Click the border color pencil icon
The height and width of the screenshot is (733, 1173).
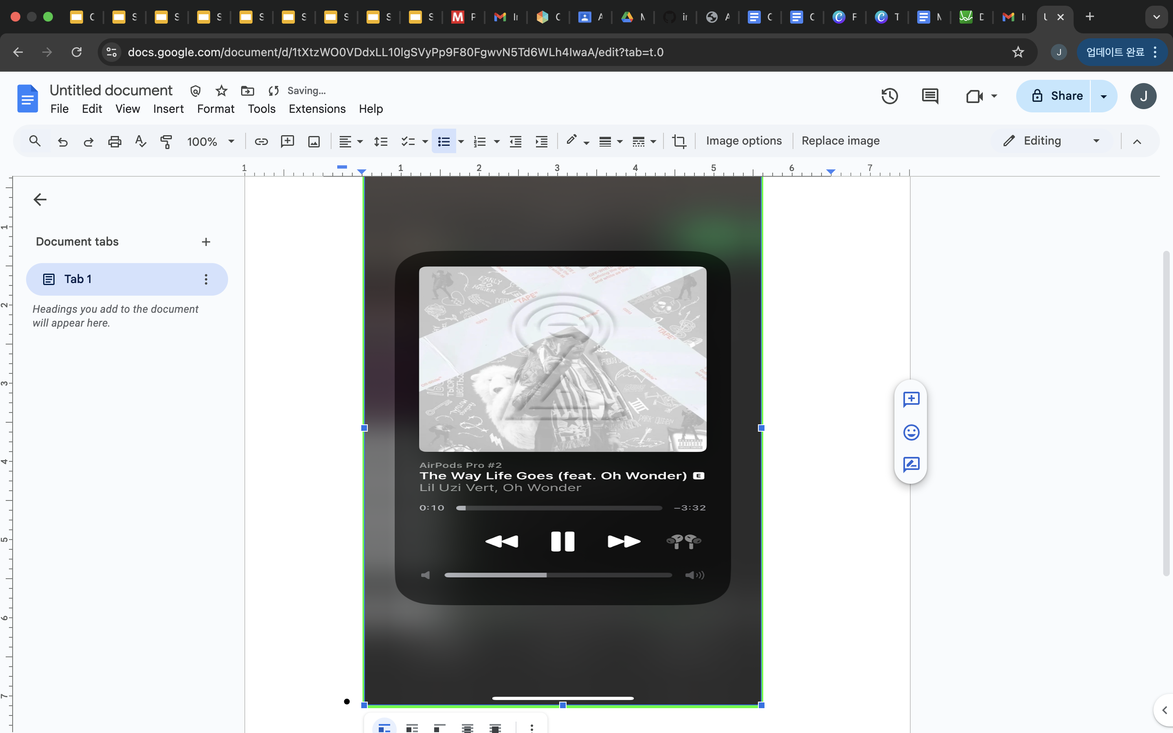571,140
